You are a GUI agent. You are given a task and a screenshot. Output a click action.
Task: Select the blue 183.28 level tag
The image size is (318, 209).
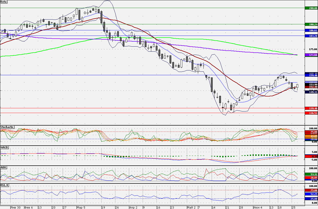(x=311, y=36)
